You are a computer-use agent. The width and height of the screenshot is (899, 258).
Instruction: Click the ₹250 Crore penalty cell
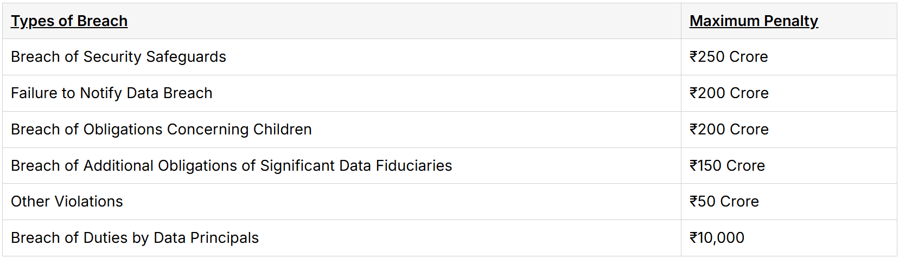point(729,57)
